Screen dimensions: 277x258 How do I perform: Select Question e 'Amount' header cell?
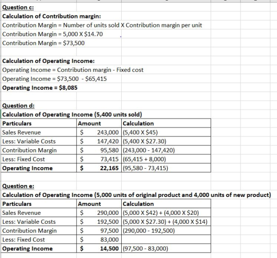(99, 204)
